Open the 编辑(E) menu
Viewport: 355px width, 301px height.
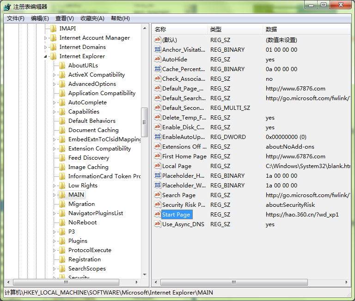[40, 18]
